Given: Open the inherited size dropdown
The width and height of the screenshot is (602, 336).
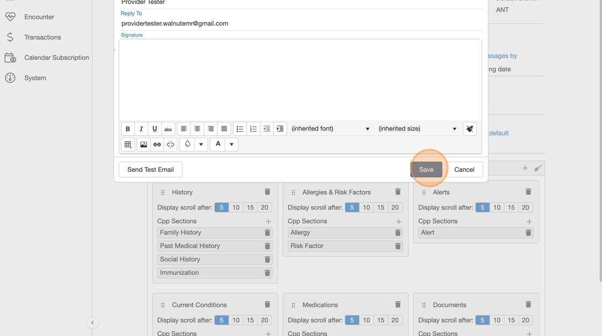Looking at the screenshot, I should pos(417,129).
